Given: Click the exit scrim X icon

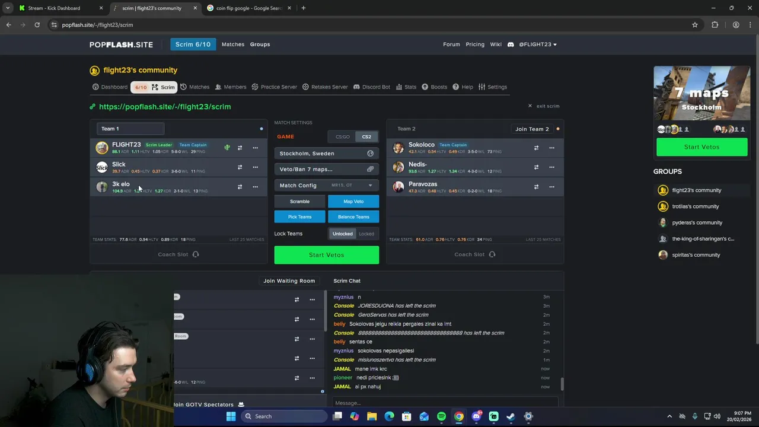Looking at the screenshot, I should pos(530,106).
